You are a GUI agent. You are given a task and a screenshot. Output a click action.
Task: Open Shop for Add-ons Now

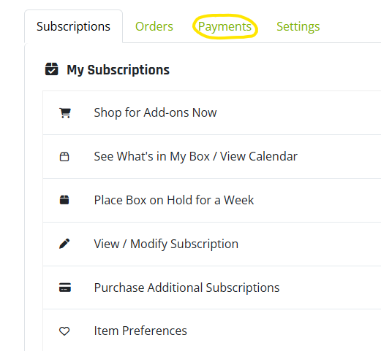pos(212,112)
